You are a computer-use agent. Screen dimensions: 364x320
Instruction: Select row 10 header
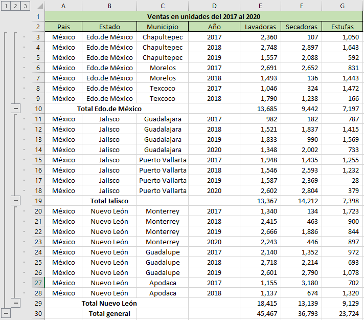[38, 109]
